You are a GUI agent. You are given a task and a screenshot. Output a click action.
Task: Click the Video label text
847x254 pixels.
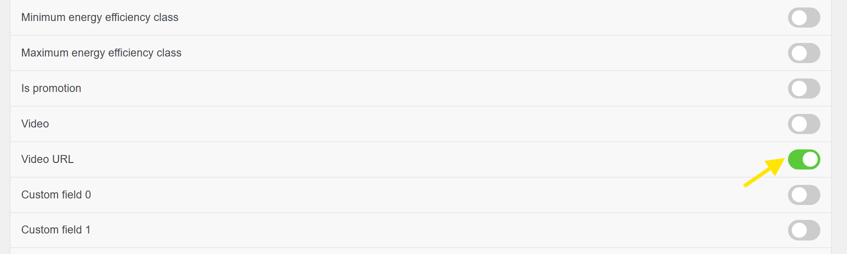pyautogui.click(x=35, y=124)
